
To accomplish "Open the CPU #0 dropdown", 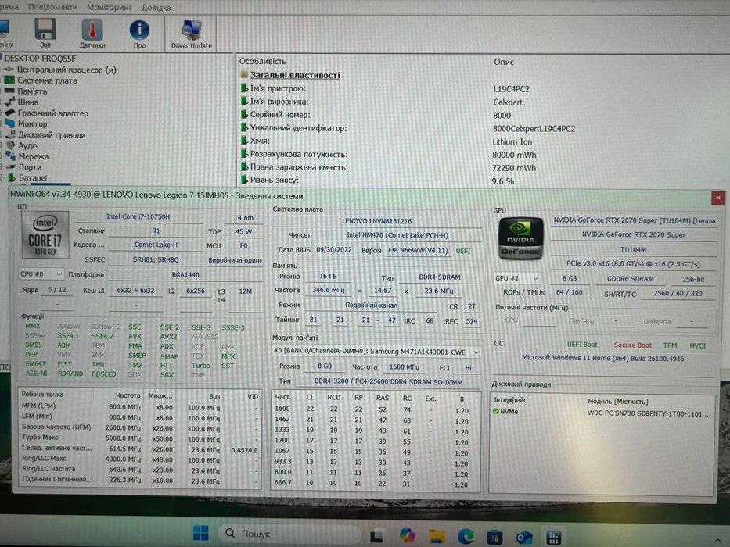I will click(x=41, y=274).
